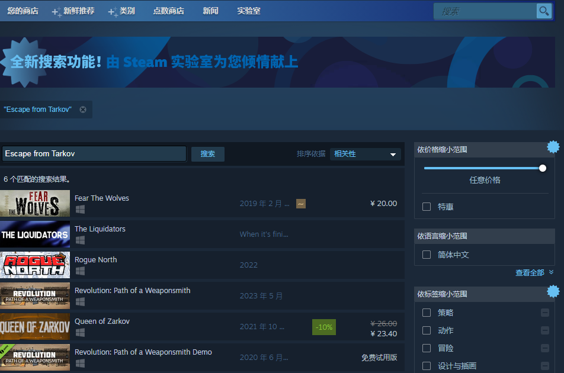
Task: Open the 新闻 tab
Action: click(x=210, y=11)
